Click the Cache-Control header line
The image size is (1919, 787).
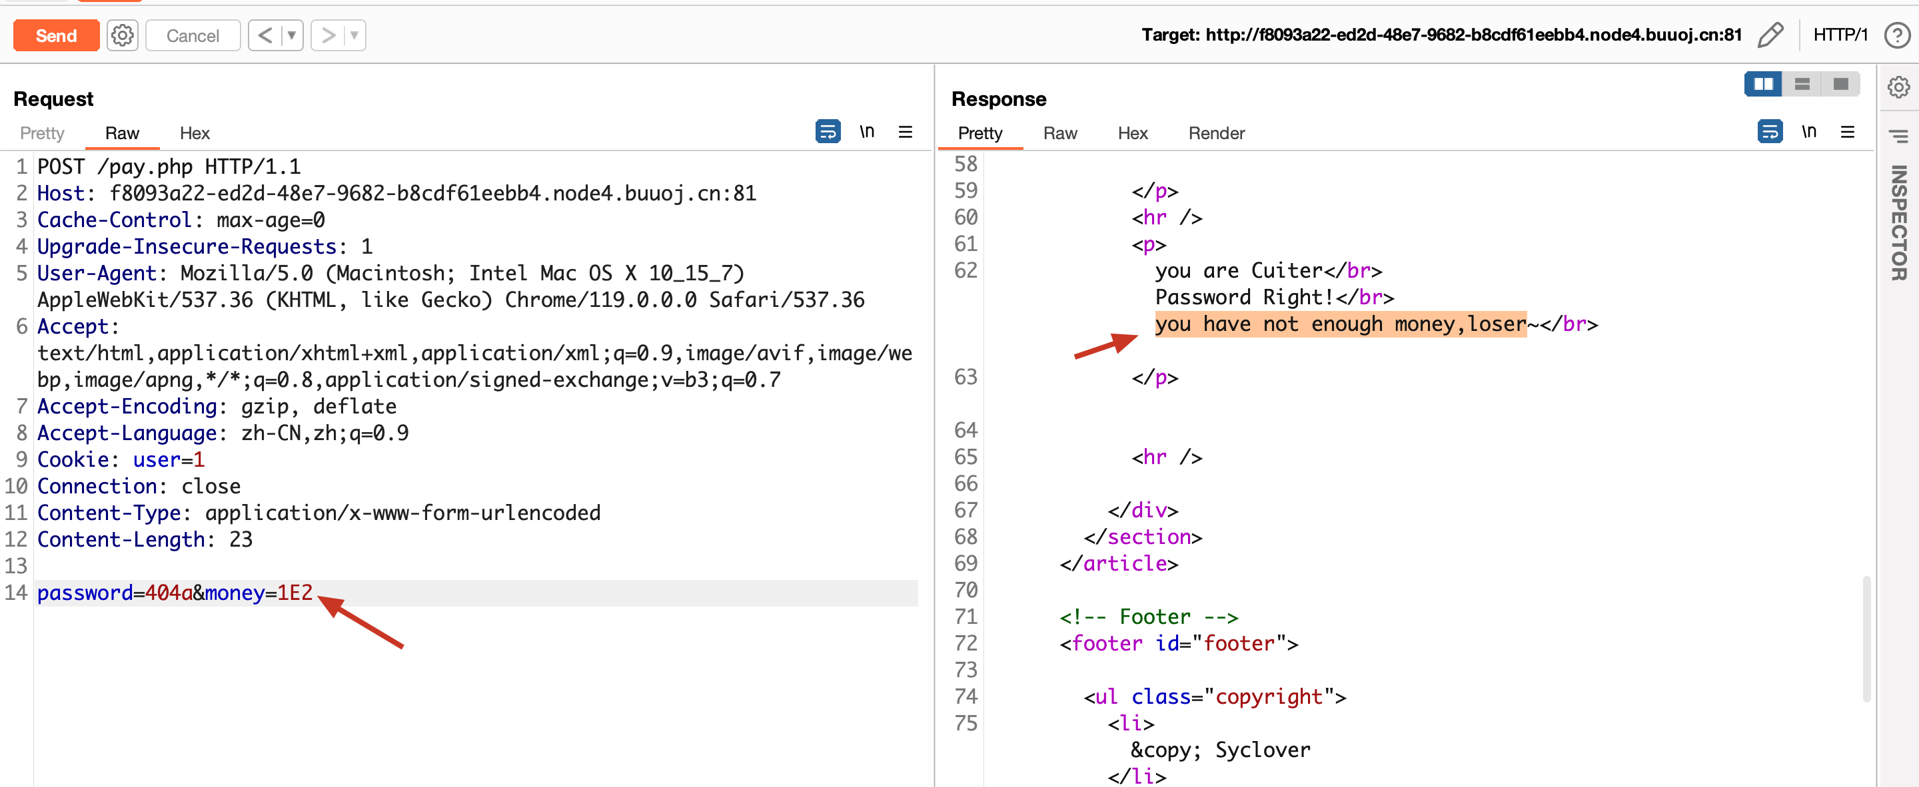pos(181,220)
